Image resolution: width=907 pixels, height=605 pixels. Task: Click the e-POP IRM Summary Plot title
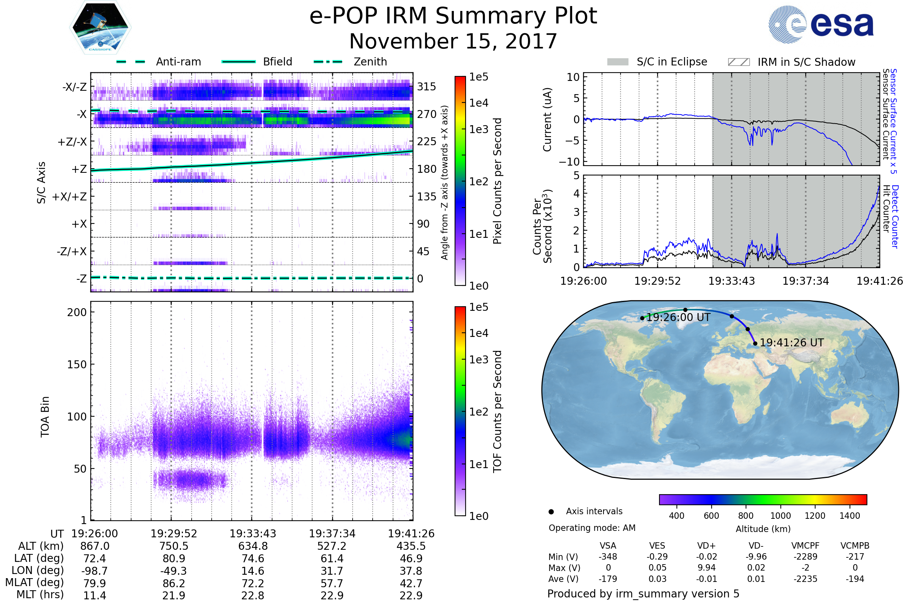453,16
